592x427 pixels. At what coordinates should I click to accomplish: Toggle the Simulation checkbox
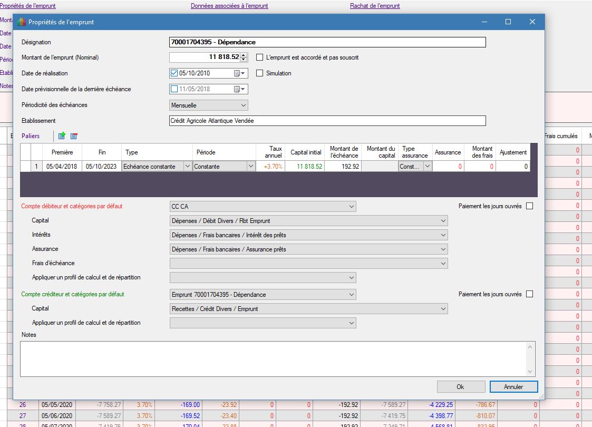tap(259, 73)
